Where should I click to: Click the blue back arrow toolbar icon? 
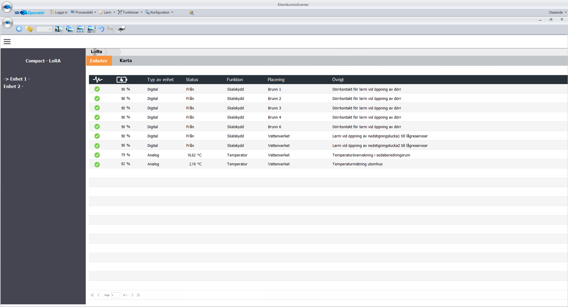(x=19, y=29)
